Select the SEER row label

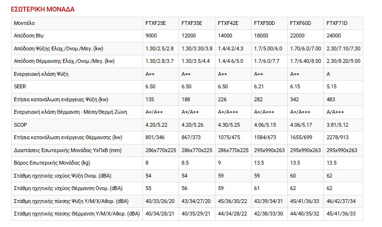(x=20, y=86)
